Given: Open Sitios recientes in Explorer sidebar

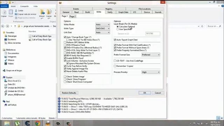Looking at the screenshot, I should click(x=14, y=43).
